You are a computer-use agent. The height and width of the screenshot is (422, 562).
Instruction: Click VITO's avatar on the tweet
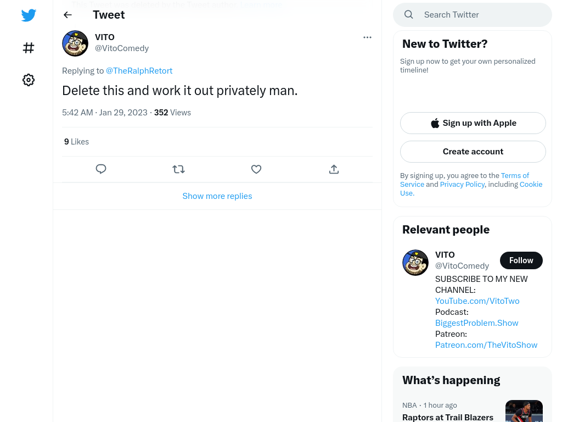(75, 43)
